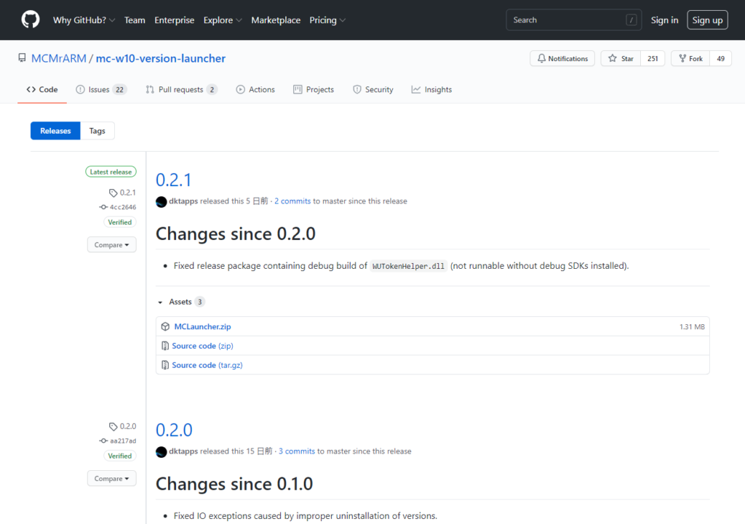Open dktapps profile in the 0.2.1 release
Image resolution: width=745 pixels, height=524 pixels.
click(183, 201)
